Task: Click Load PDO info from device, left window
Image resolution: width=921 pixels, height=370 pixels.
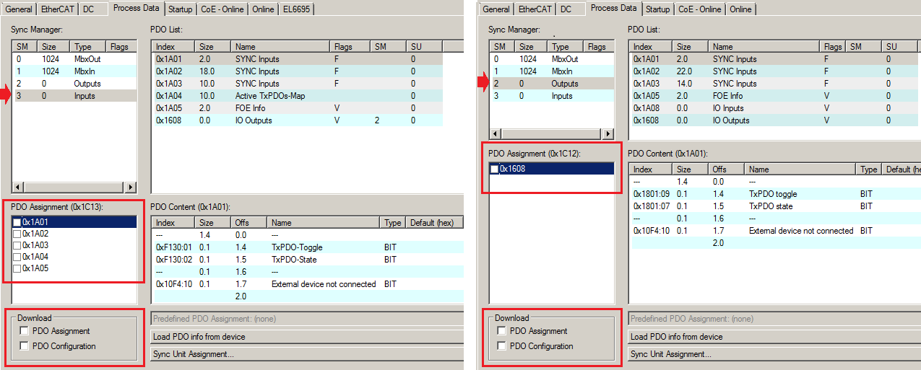Action: (x=306, y=337)
